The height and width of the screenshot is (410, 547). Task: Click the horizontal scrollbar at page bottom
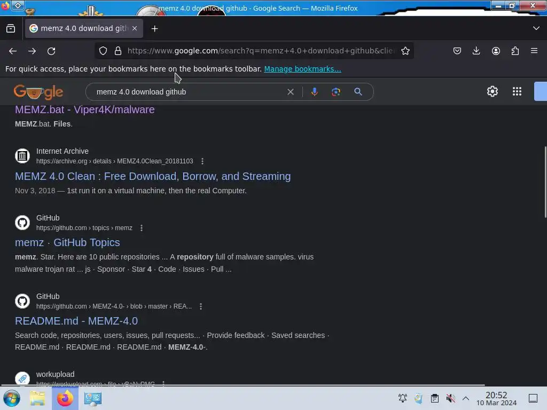point(243,385)
